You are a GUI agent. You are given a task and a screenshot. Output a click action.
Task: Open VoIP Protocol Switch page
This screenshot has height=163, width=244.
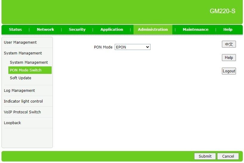click(x=22, y=112)
